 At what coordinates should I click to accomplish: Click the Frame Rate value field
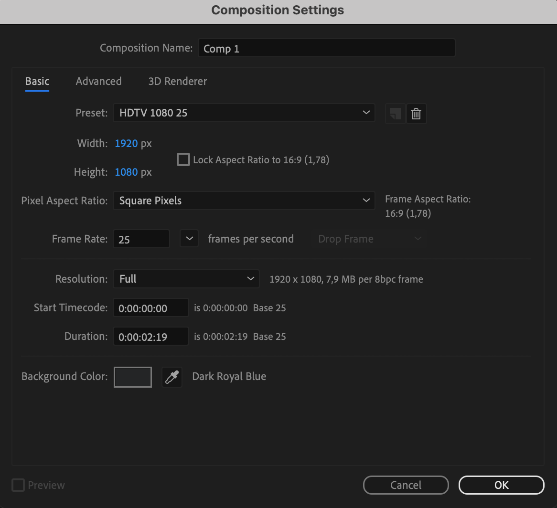[141, 239]
